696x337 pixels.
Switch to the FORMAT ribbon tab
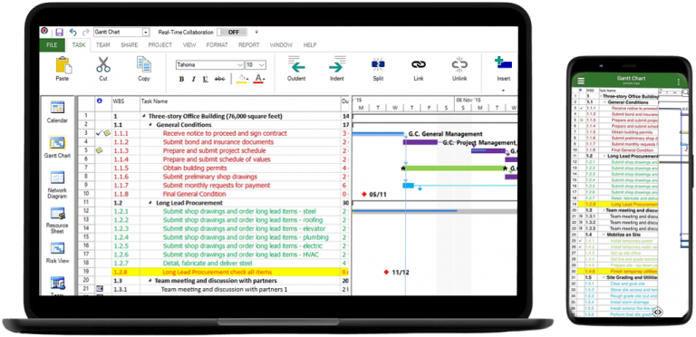(217, 45)
